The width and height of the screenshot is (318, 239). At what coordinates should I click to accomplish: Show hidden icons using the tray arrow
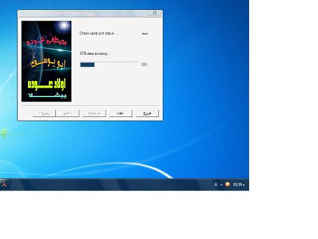pos(222,184)
